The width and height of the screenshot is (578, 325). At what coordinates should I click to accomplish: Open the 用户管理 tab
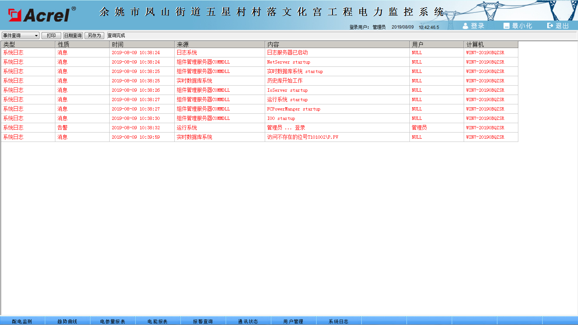point(293,321)
